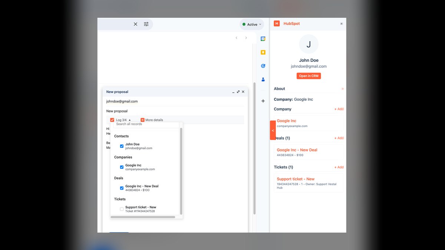This screenshot has height=250, width=445.
Task: Add a new Company in HubSpot
Action: tap(339, 109)
